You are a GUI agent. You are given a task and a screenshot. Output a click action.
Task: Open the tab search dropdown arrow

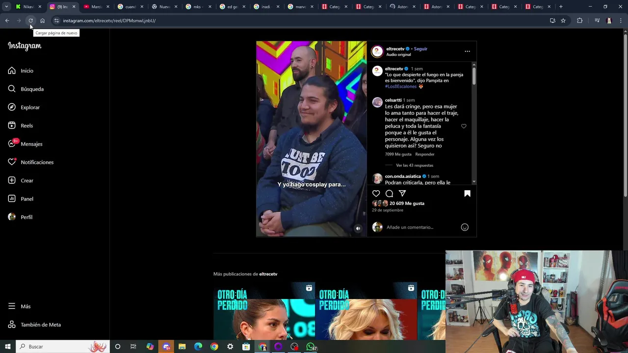tap(6, 7)
